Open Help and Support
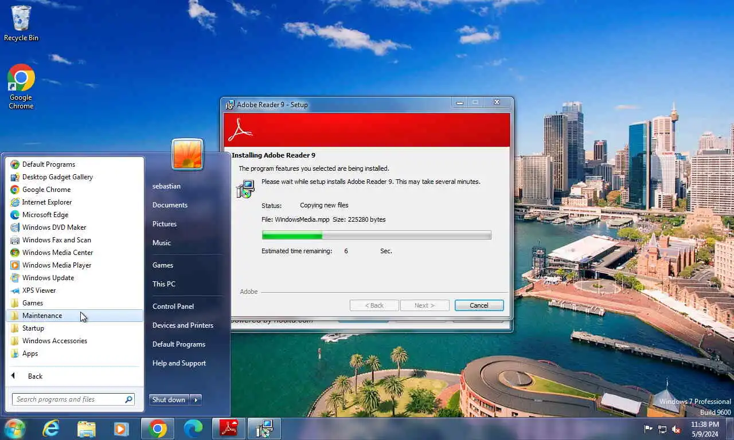 click(179, 363)
